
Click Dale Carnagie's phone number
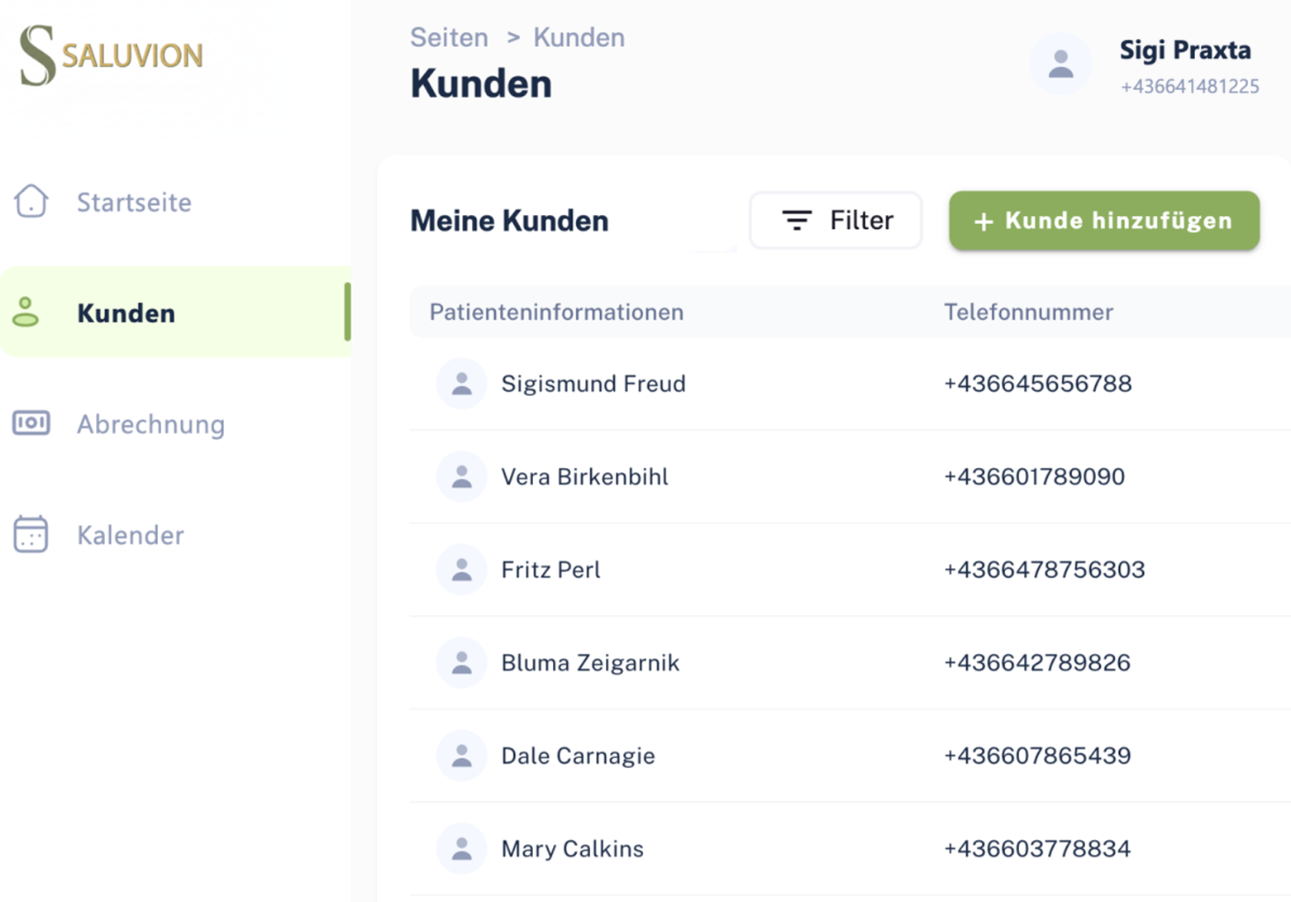point(1037,756)
